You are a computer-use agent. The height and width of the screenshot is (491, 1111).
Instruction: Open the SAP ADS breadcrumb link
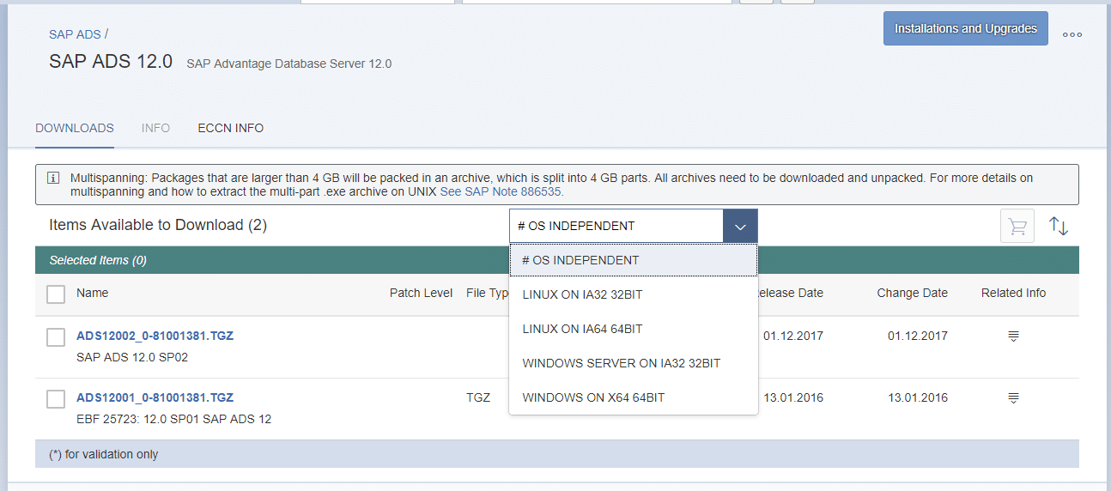(75, 34)
